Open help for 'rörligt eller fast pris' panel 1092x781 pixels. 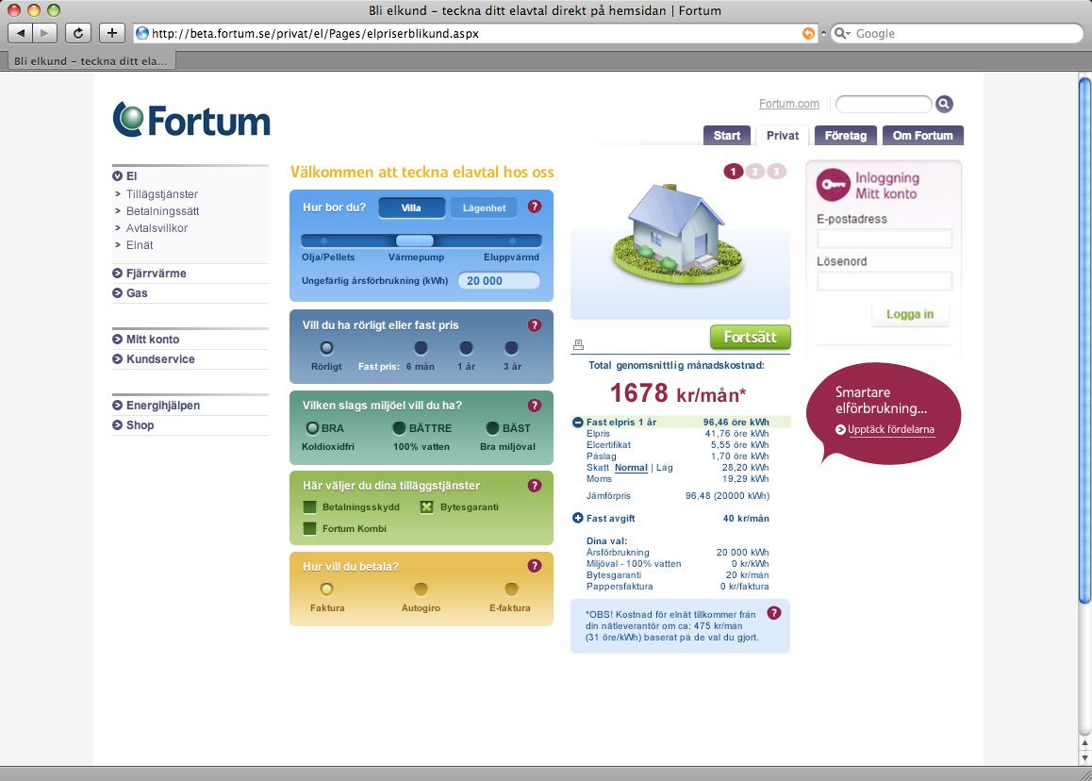click(534, 325)
